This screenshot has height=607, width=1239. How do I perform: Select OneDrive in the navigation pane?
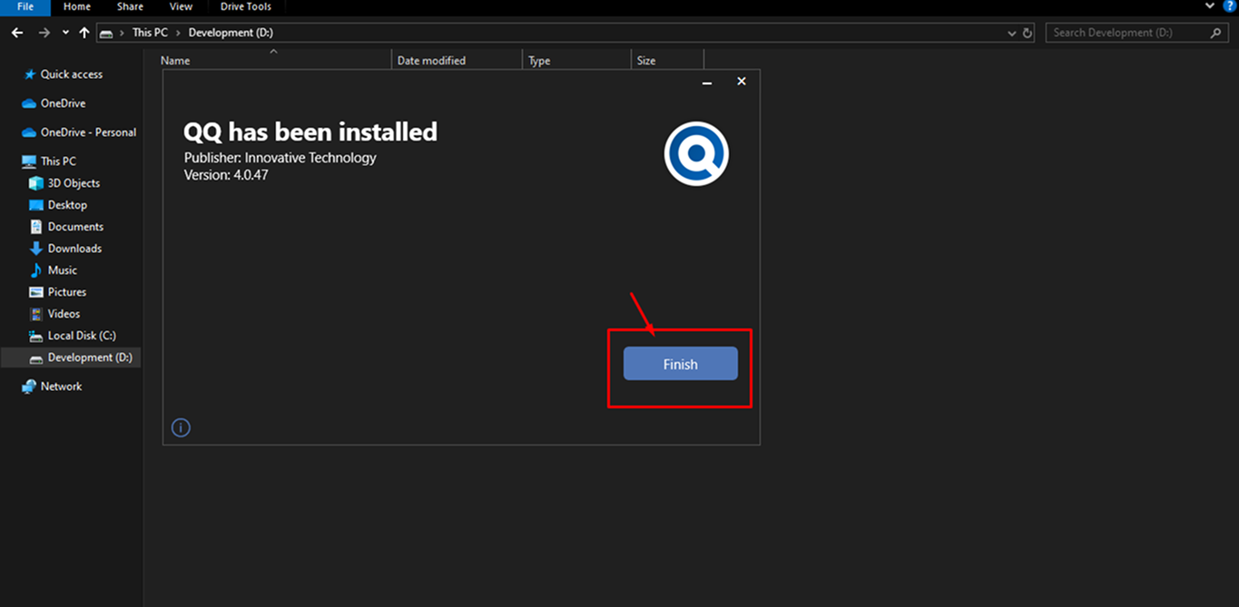point(63,103)
